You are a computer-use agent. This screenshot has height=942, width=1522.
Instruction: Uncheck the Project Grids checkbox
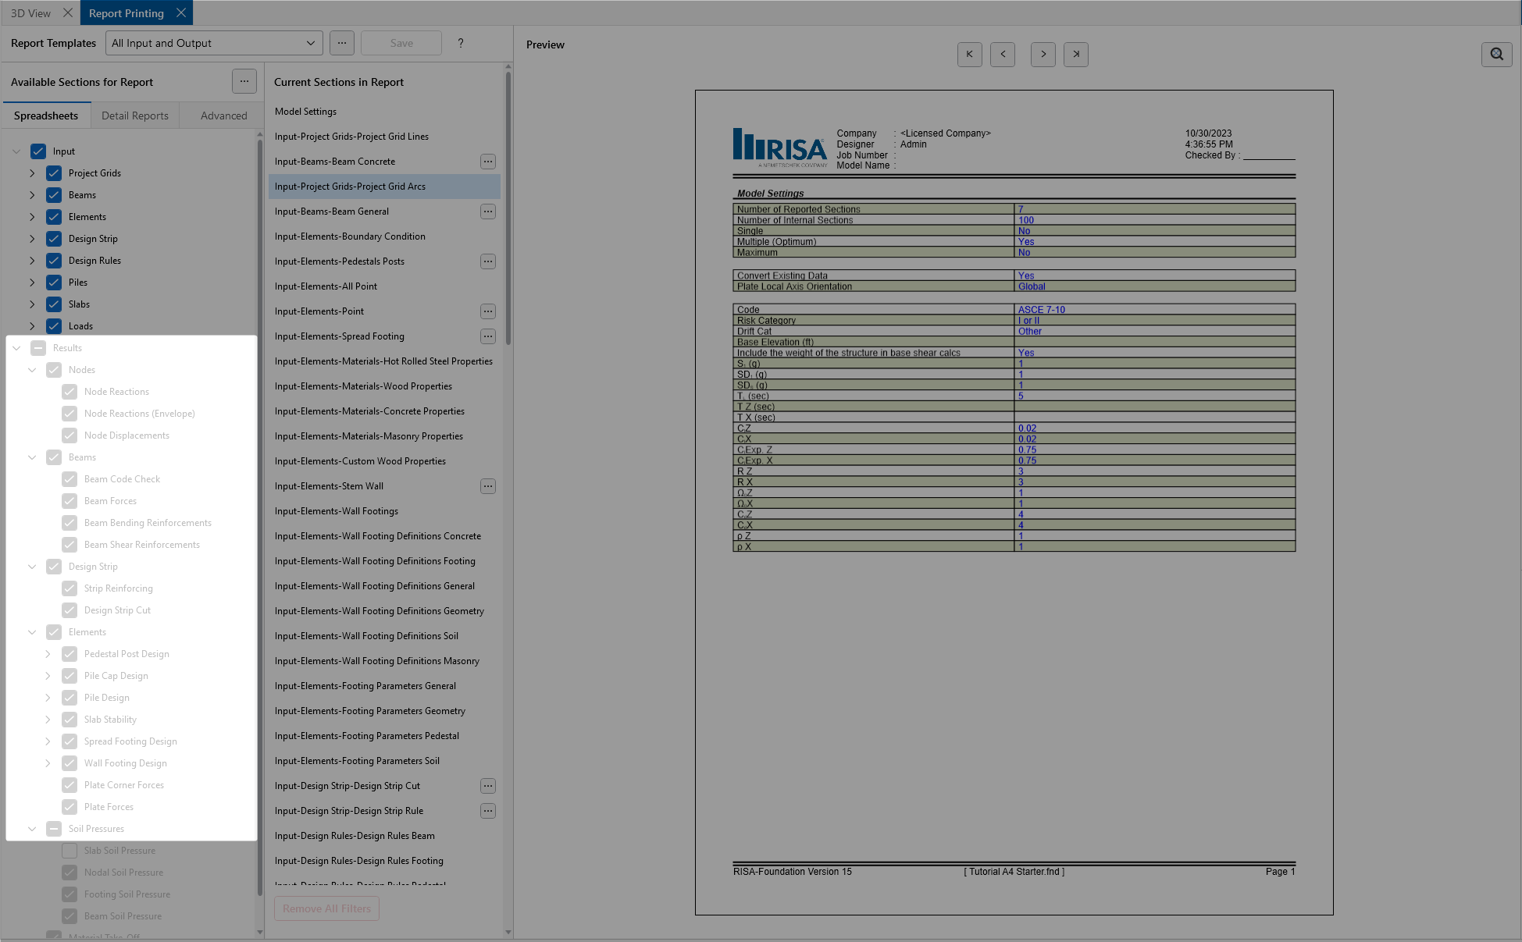pyautogui.click(x=54, y=173)
